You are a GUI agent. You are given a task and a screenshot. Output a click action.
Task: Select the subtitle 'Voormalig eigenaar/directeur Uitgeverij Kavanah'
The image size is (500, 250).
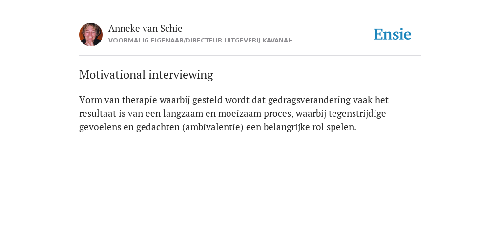tap(201, 41)
